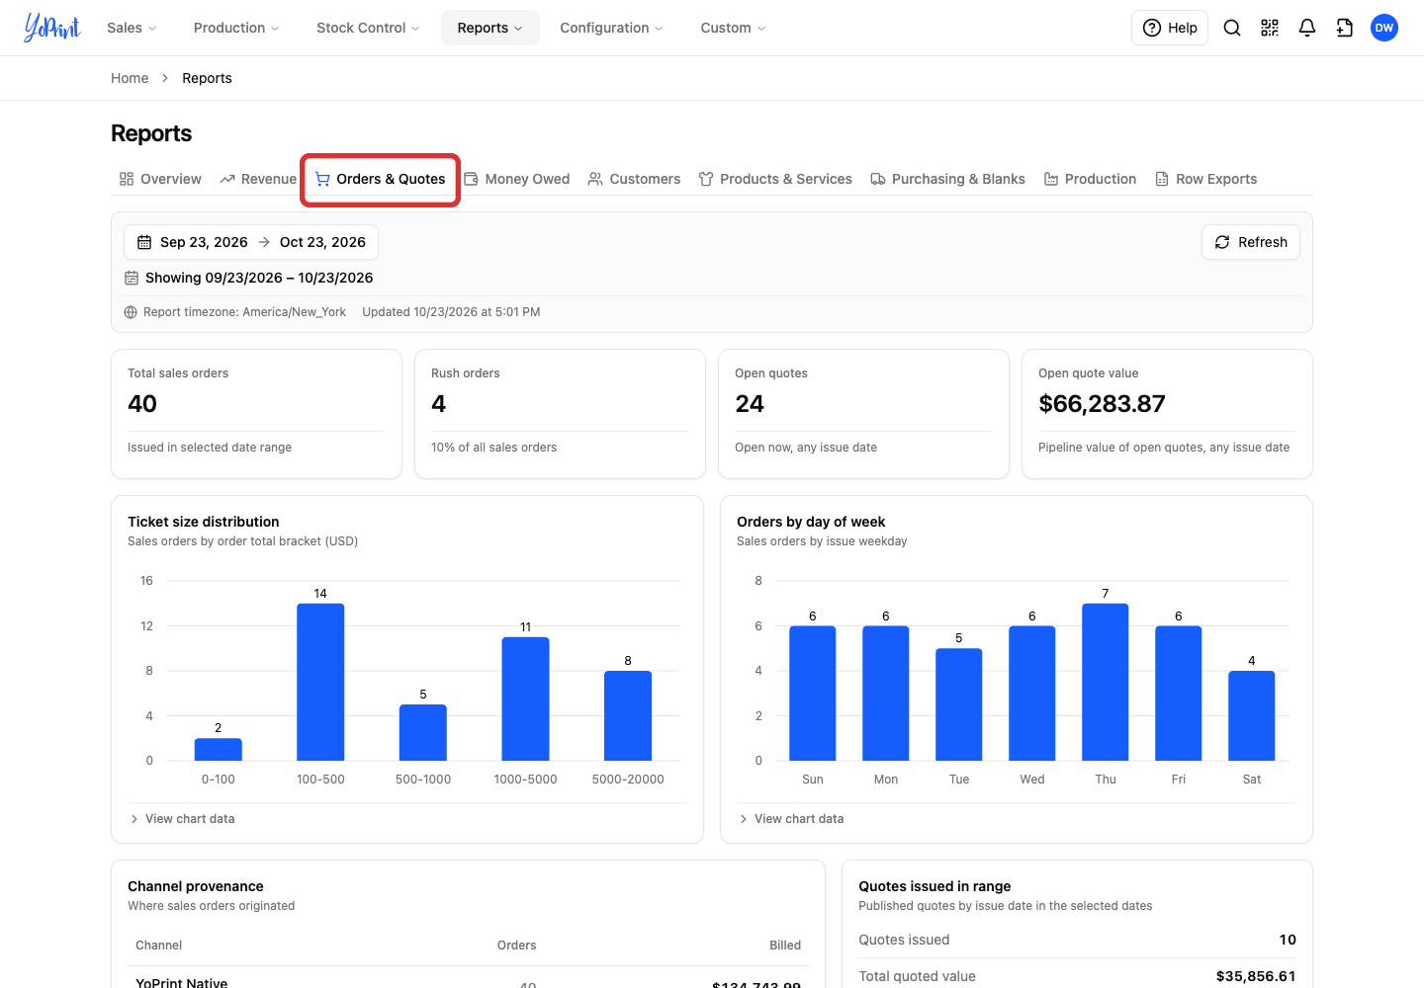Click the Rush orders count 4
1424x988 pixels.
[x=438, y=404]
